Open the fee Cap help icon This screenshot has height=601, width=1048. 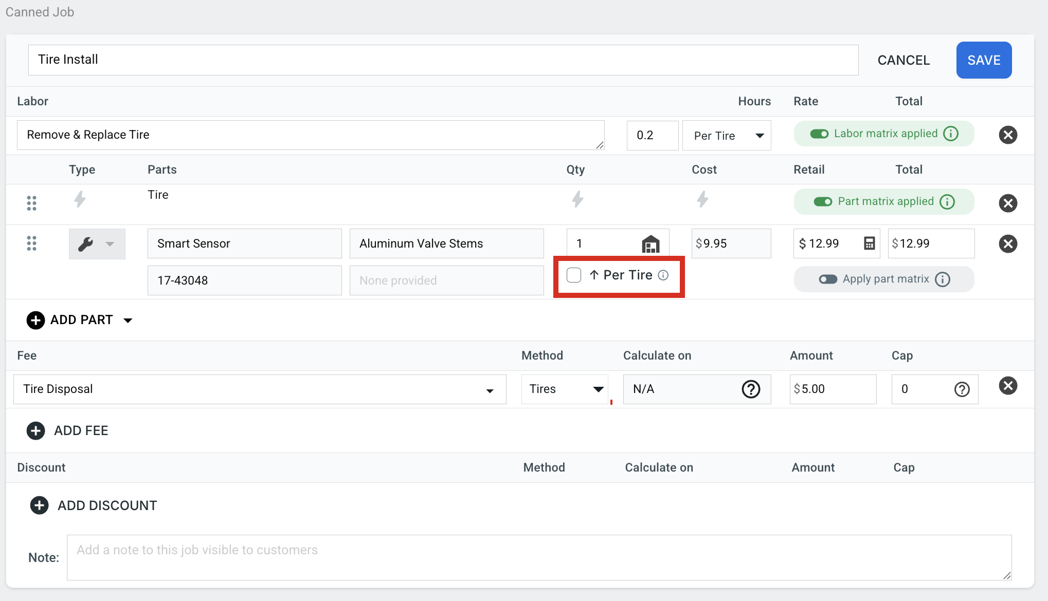click(x=962, y=389)
